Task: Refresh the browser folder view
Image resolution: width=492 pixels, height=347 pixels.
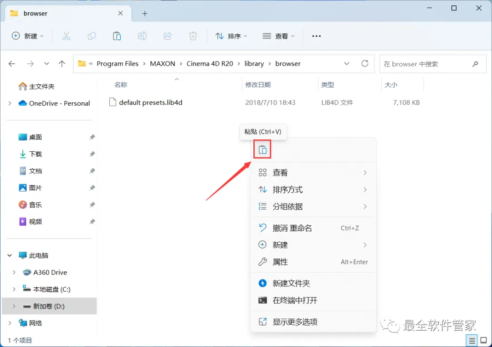Action: (364, 63)
